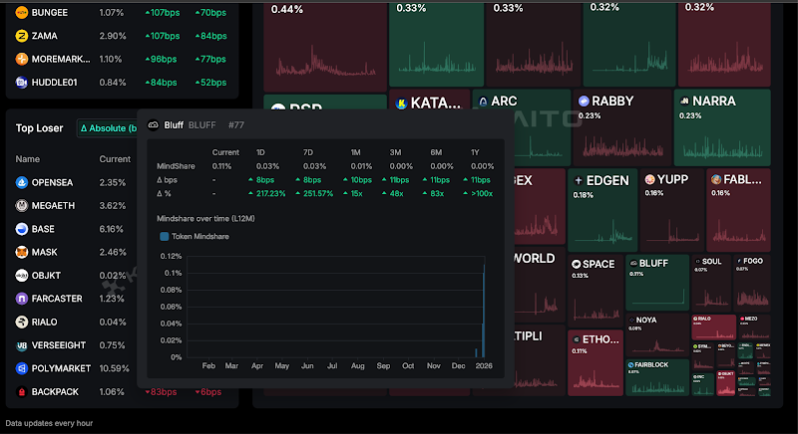Click the 251.57% 7D change cell
The image size is (798, 434).
coord(314,193)
